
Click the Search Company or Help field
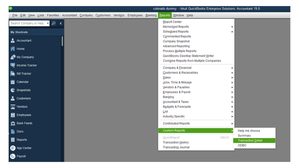pyautogui.click(x=28, y=23)
